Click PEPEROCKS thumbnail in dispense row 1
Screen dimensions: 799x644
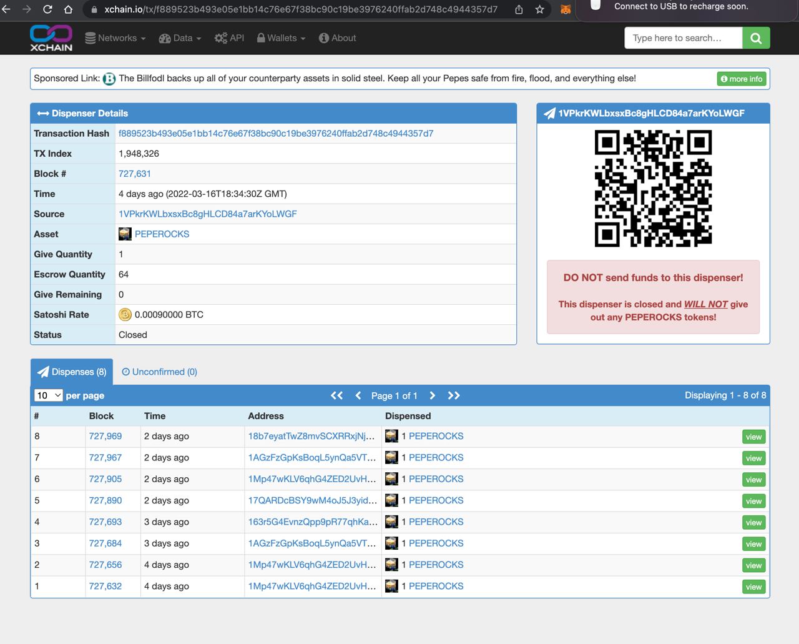pos(391,586)
